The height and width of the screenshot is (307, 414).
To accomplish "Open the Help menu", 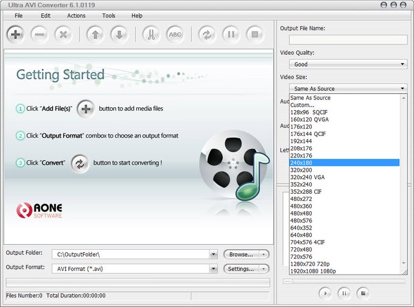I will pyautogui.click(x=137, y=16).
